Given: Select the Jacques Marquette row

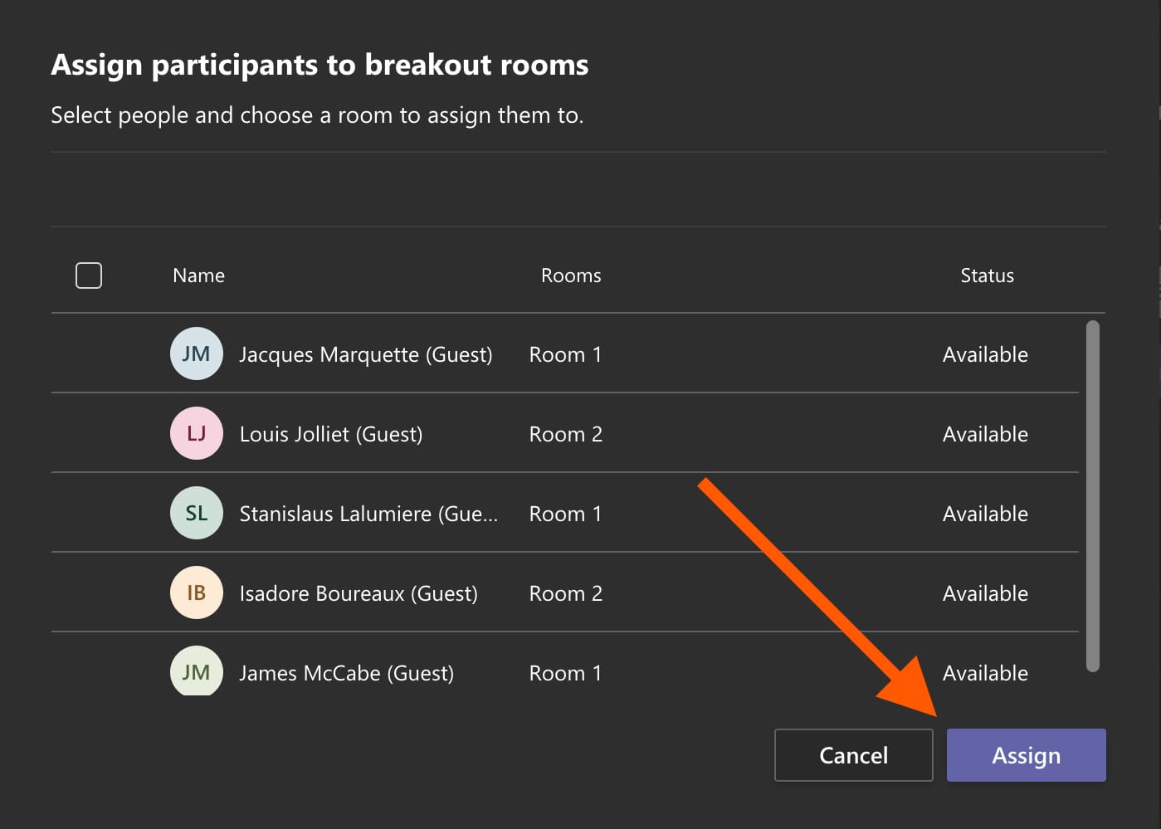Looking at the screenshot, I should [x=365, y=354].
